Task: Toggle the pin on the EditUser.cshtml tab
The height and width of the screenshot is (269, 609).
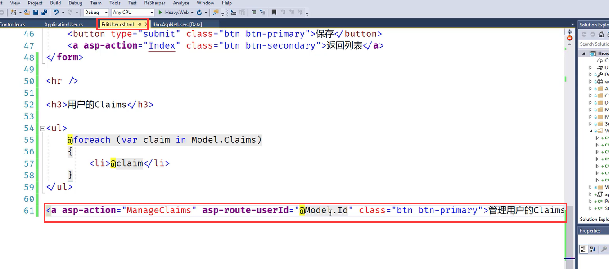Action: pos(140,24)
